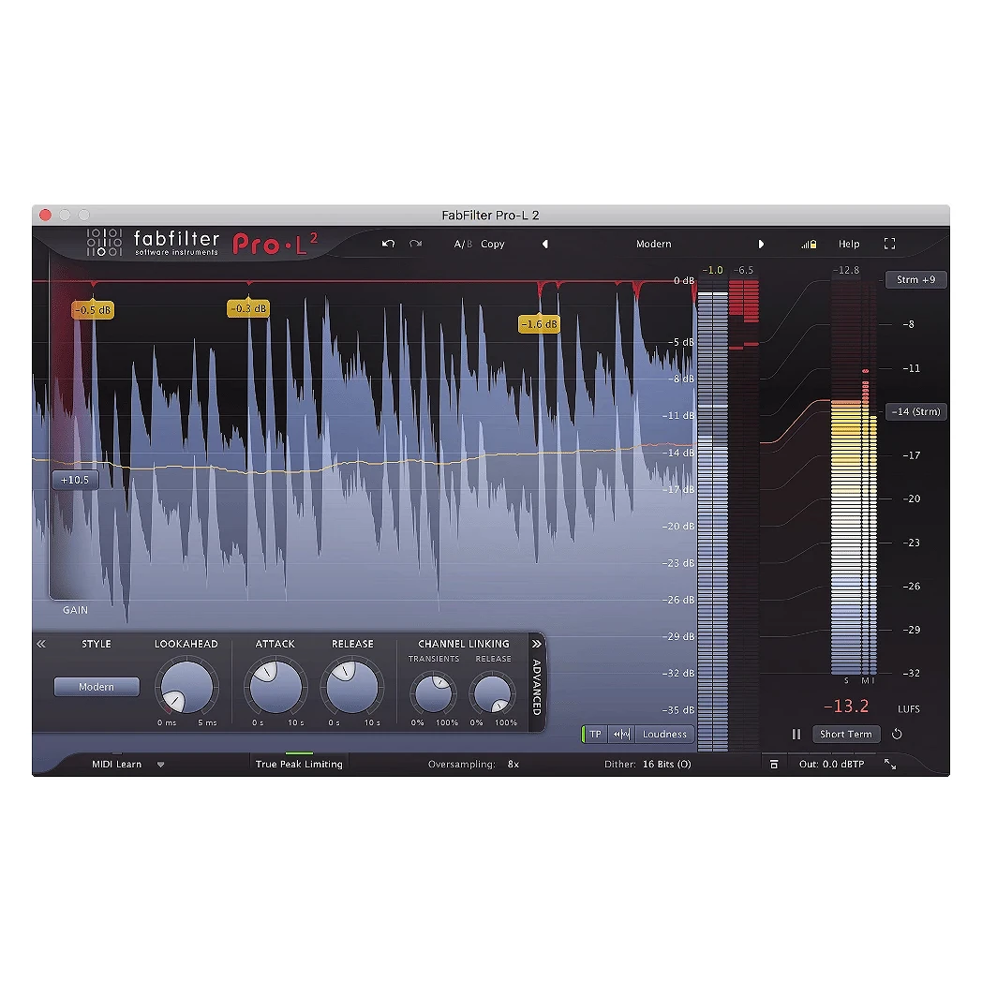Click the resize interface arrows icon
The height and width of the screenshot is (982, 982).
point(890,764)
